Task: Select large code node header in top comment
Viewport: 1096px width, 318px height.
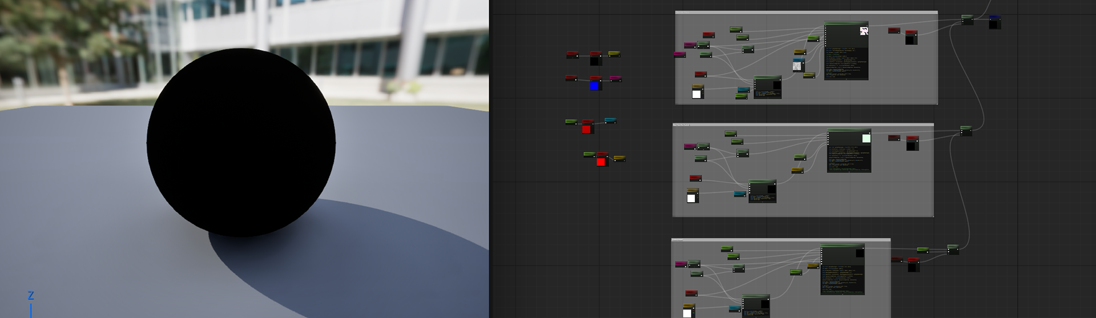Action: tap(847, 24)
